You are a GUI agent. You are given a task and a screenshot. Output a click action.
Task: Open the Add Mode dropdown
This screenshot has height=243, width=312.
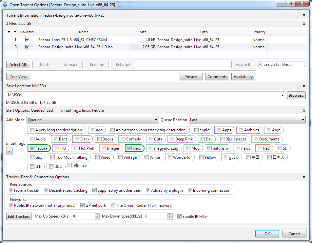pyautogui.click(x=93, y=120)
